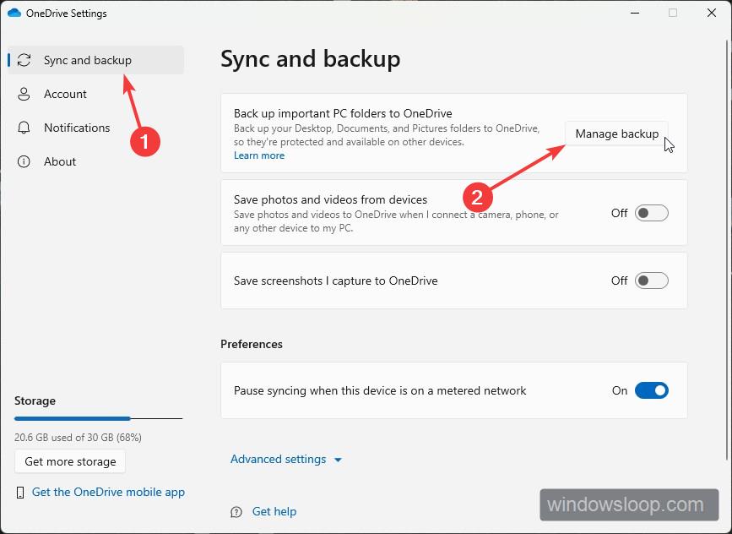Minimize the OneDrive Settings window
This screenshot has height=534, width=732.
pyautogui.click(x=633, y=14)
